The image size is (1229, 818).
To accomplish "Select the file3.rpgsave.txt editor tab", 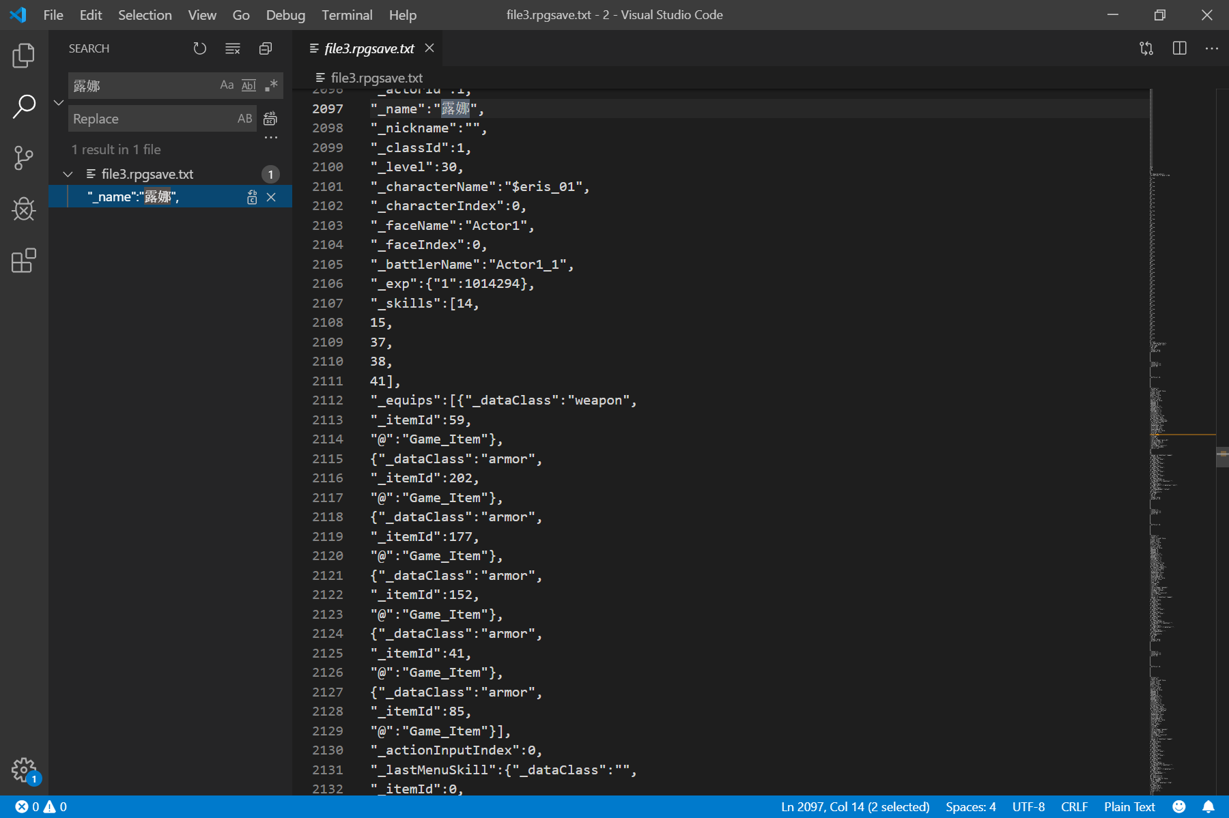I will [369, 48].
